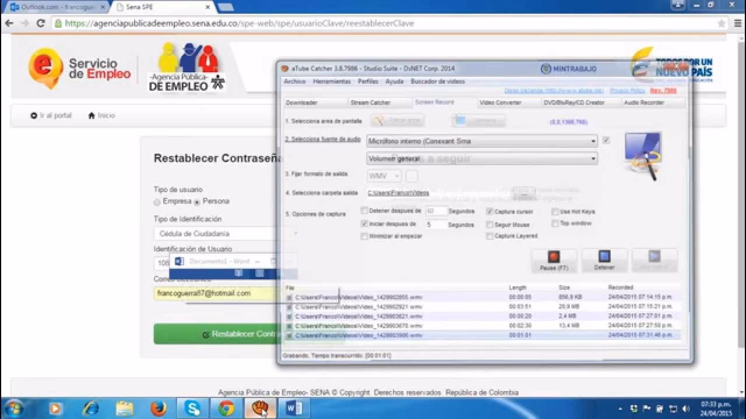Enable the Minimizar al empezar option
This screenshot has height=419, width=746.
click(364, 236)
